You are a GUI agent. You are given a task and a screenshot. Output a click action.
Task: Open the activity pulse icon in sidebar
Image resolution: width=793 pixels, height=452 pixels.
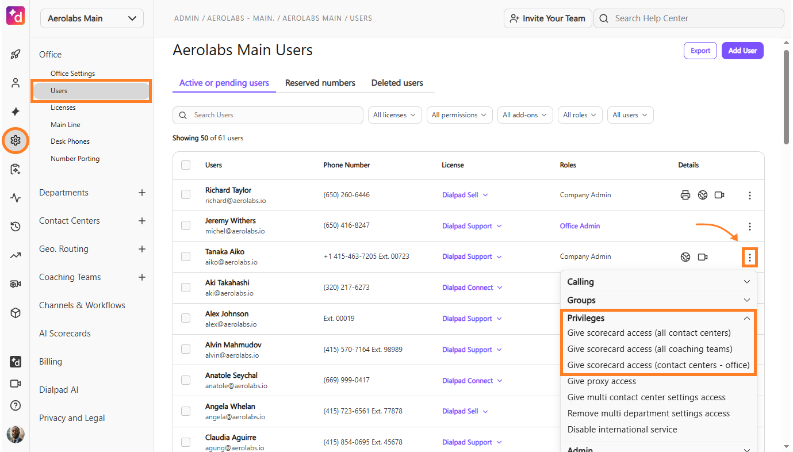pos(16,198)
